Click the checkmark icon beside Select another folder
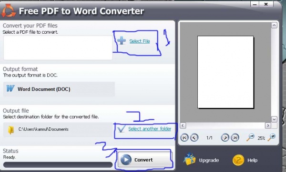 tap(121, 129)
